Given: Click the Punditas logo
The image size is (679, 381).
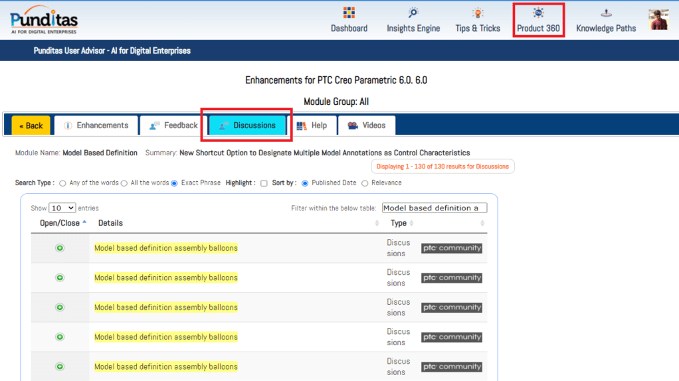Looking at the screenshot, I should point(44,20).
